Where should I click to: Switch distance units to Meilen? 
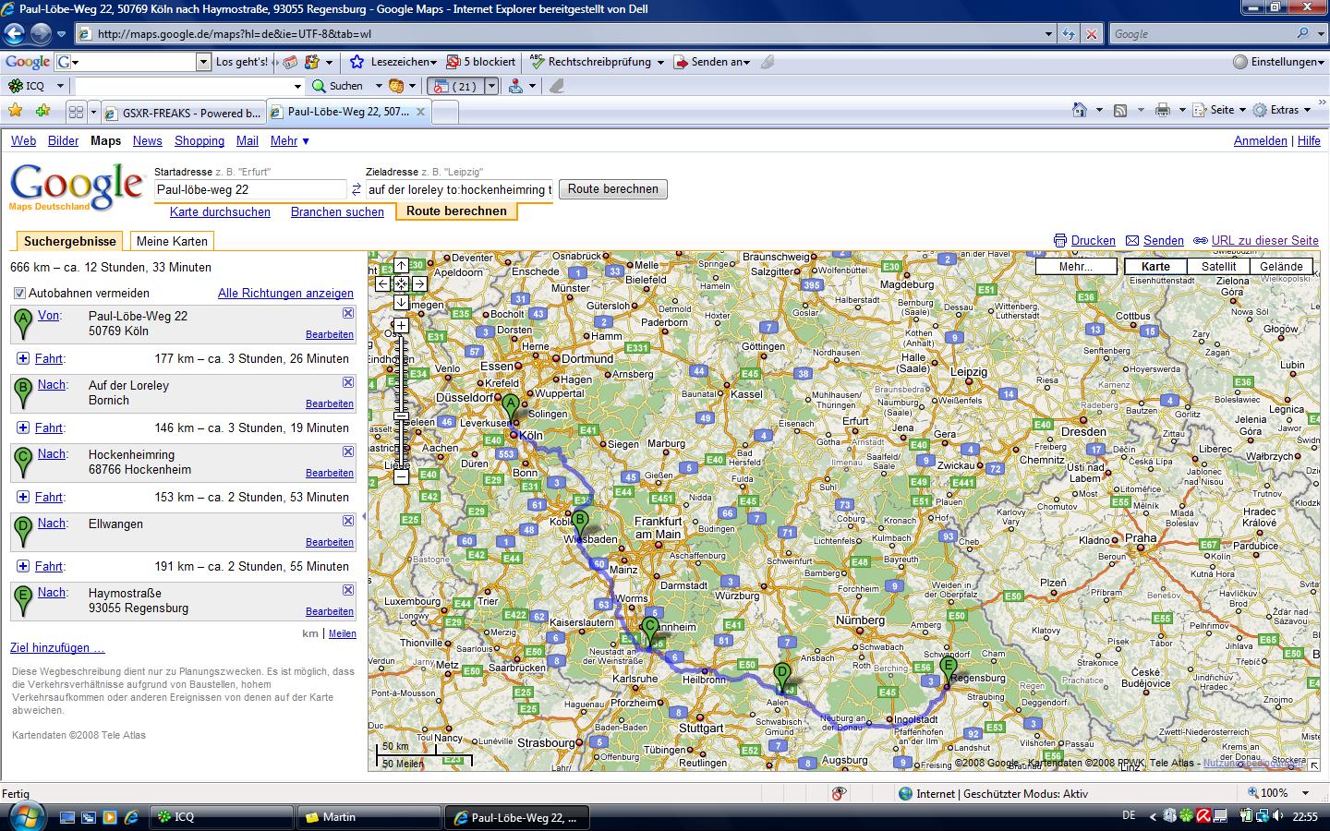[x=342, y=633]
